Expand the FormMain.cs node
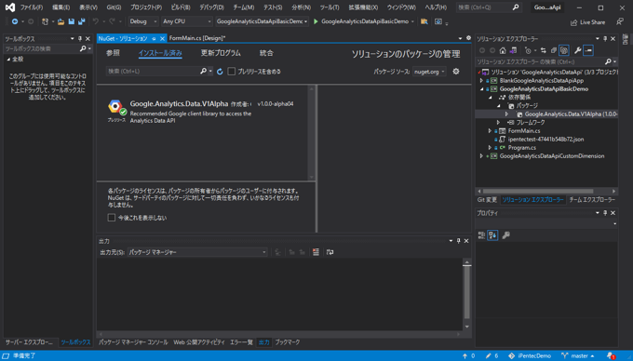633x361 pixels. click(490, 131)
